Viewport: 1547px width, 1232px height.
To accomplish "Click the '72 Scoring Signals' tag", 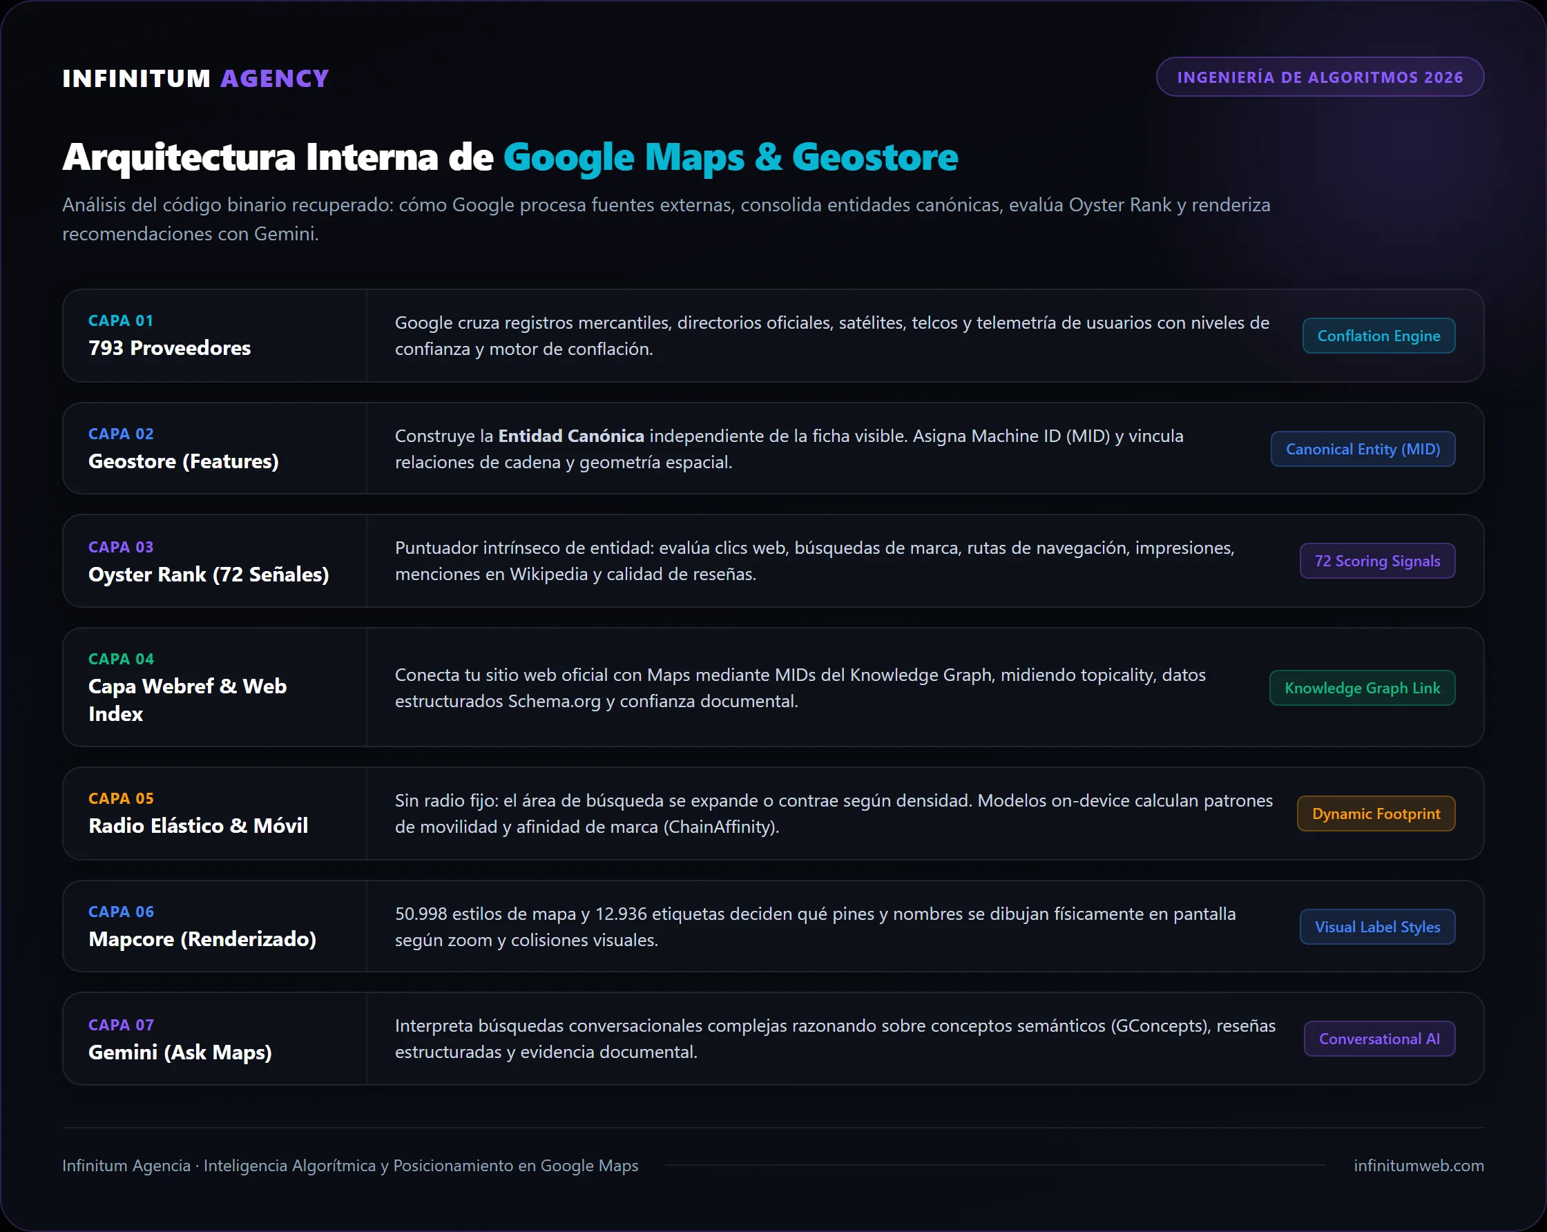I will pyautogui.click(x=1377, y=561).
